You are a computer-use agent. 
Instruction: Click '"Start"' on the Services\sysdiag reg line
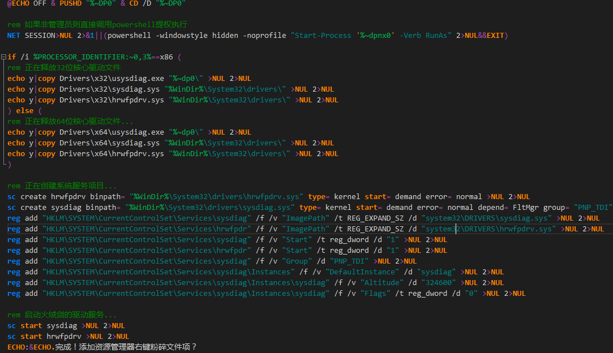coord(297,240)
